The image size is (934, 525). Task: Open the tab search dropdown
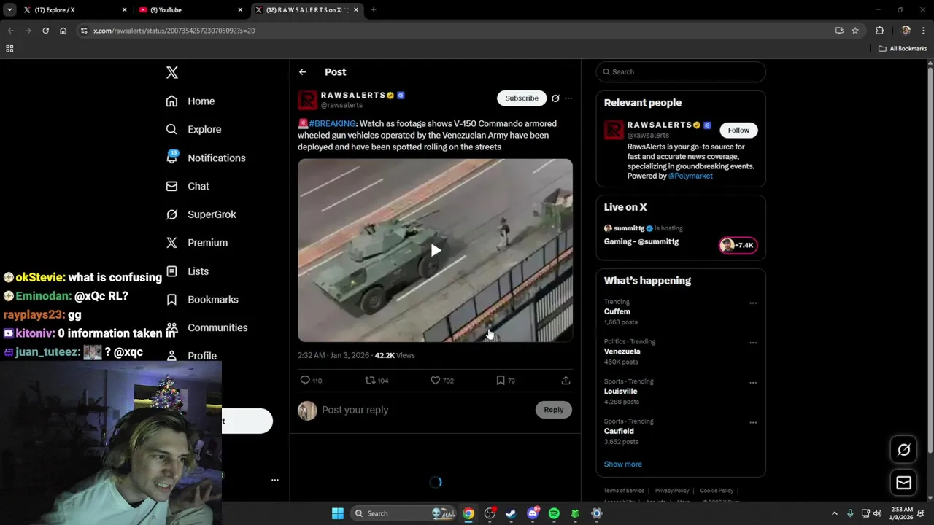(x=9, y=10)
